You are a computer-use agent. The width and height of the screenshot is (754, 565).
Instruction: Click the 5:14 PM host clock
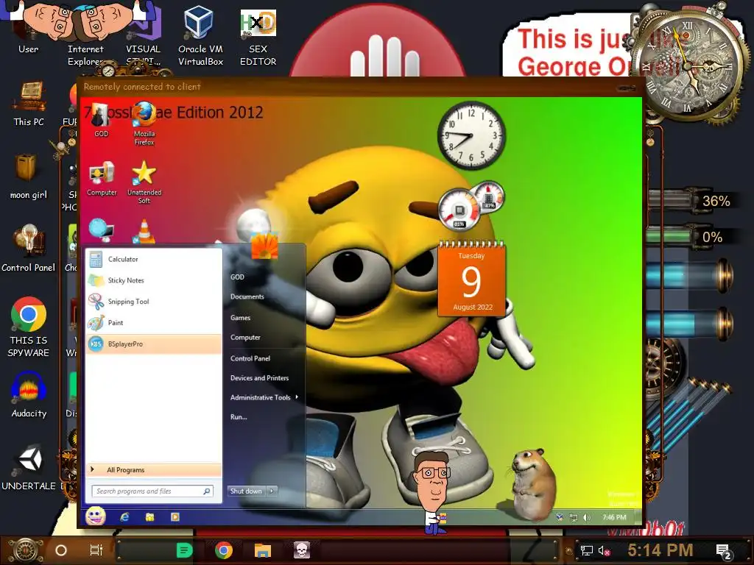coord(660,550)
